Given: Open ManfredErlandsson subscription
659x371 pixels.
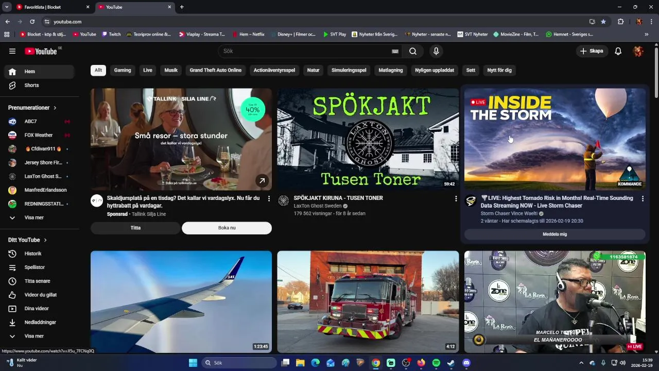Looking at the screenshot, I should pos(39,190).
